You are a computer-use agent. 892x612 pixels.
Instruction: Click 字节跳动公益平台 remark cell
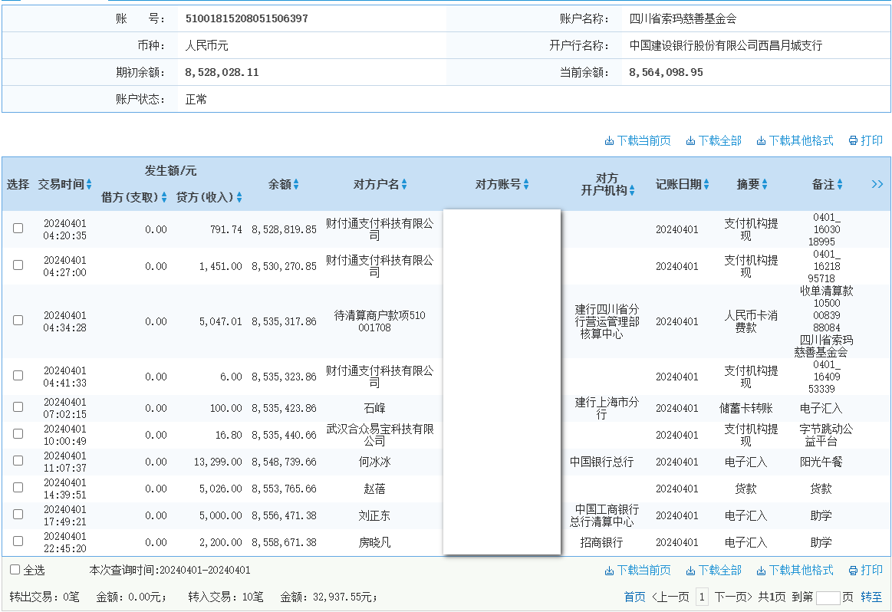[825, 435]
